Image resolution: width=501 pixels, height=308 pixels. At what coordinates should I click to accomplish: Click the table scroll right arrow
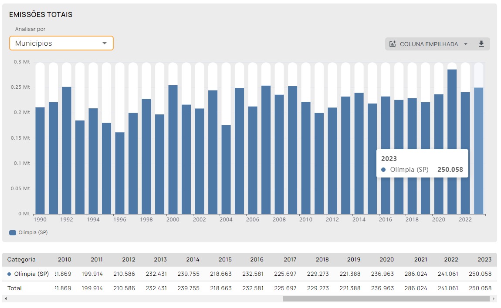493,299
